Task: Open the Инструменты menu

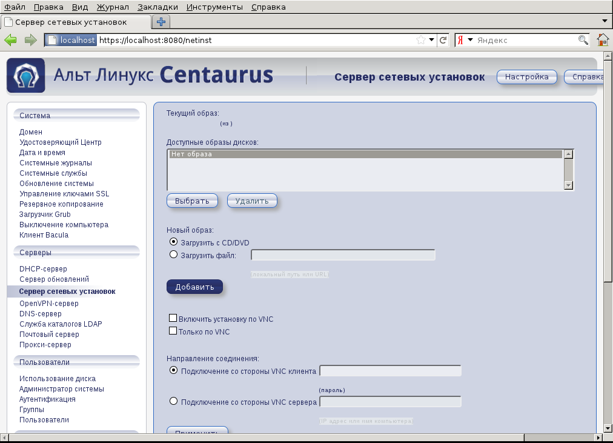Action: [214, 7]
